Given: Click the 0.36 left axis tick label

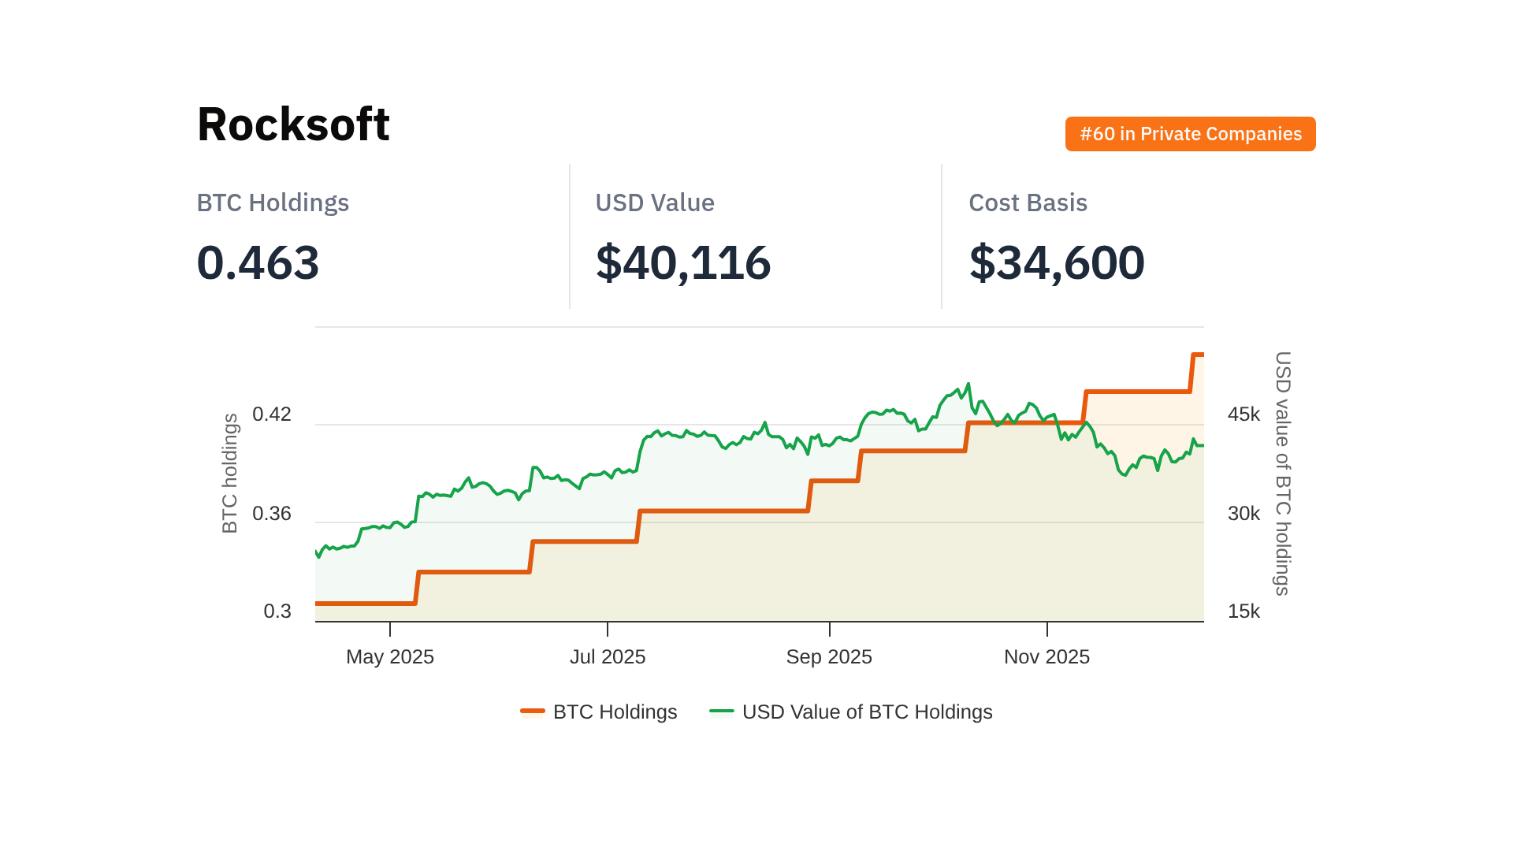Looking at the screenshot, I should pos(272,514).
